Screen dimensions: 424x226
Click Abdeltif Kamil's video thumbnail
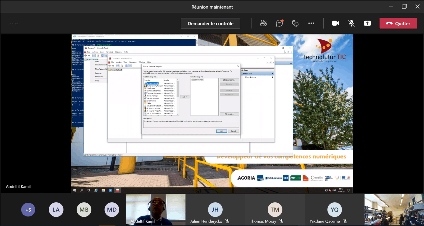[156, 210]
